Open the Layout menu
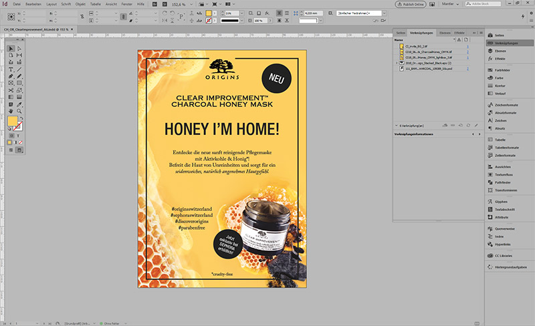Screen dimensions: 535x326 51,4
